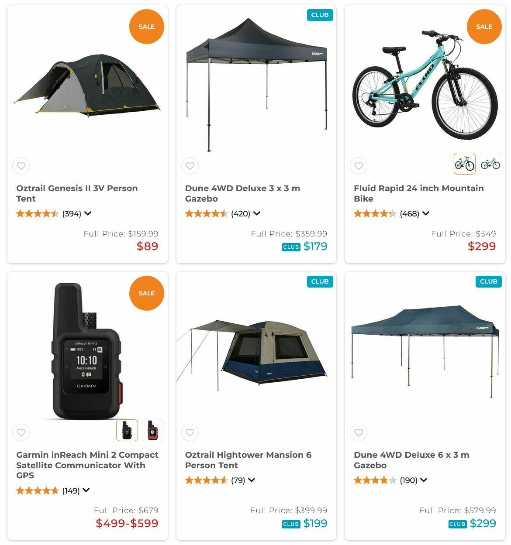Show review details for Garmin inReach Mini
This screenshot has height=545, width=511.
click(86, 490)
